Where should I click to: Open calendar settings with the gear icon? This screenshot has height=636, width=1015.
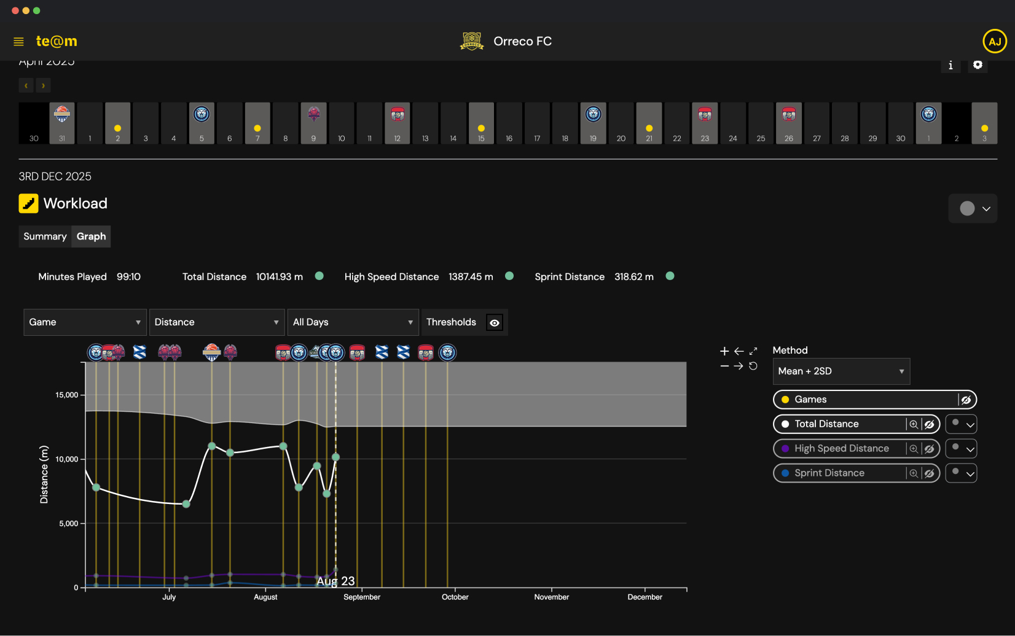978,64
